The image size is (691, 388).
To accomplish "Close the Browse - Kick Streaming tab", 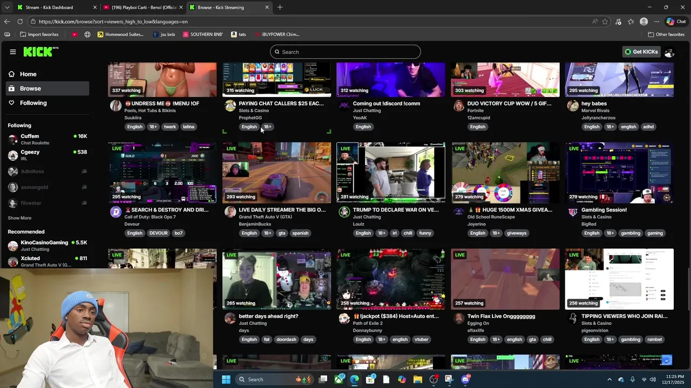I will coord(267,7).
